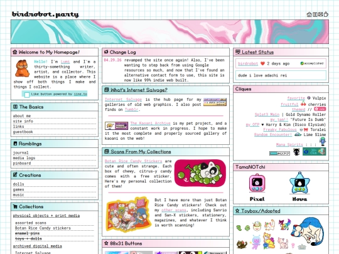Click the Lime Slime sprite icon

tap(298, 135)
